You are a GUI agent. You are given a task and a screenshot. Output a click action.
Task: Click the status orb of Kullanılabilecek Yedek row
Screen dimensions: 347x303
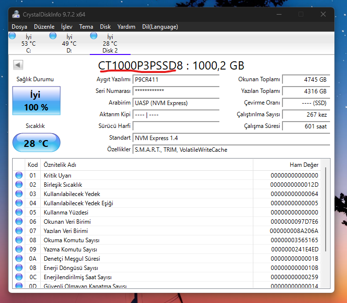coord(19,194)
